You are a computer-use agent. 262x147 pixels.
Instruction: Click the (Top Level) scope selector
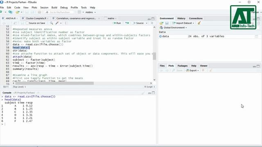click(x=19, y=87)
